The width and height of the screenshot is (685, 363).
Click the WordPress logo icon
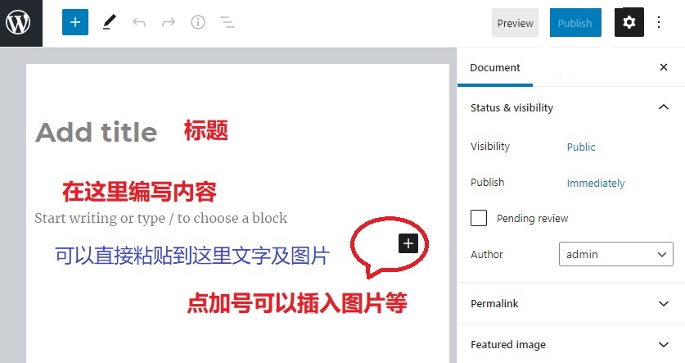click(18, 23)
